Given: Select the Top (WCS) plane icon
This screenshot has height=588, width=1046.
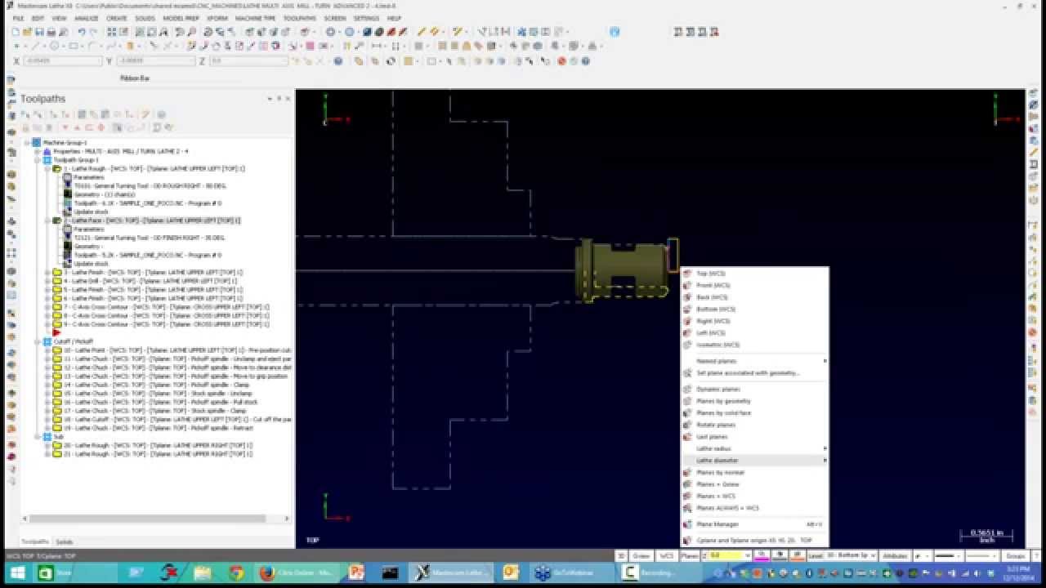Looking at the screenshot, I should coord(687,274).
